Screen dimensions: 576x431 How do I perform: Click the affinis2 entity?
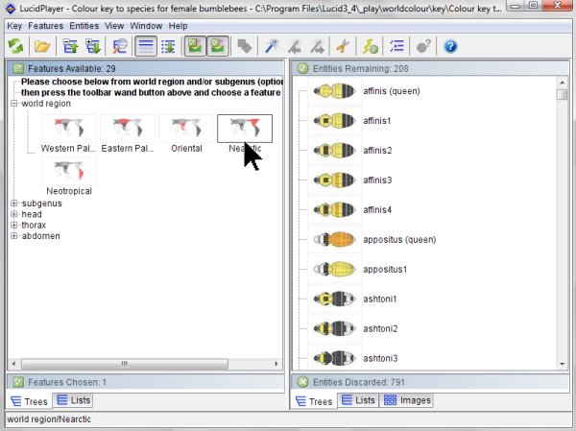pos(377,151)
